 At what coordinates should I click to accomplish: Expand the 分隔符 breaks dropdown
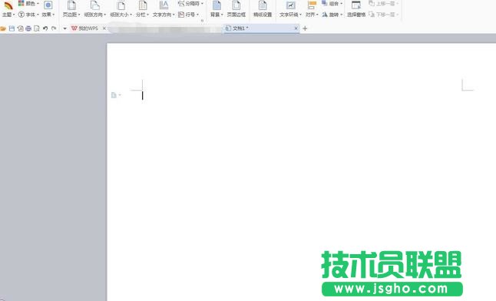coord(190,4)
